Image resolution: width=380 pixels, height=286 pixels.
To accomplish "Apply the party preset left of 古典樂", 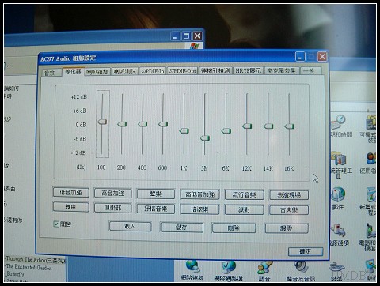I will click(244, 210).
